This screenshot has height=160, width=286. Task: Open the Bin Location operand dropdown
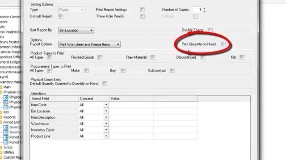(x=106, y=111)
